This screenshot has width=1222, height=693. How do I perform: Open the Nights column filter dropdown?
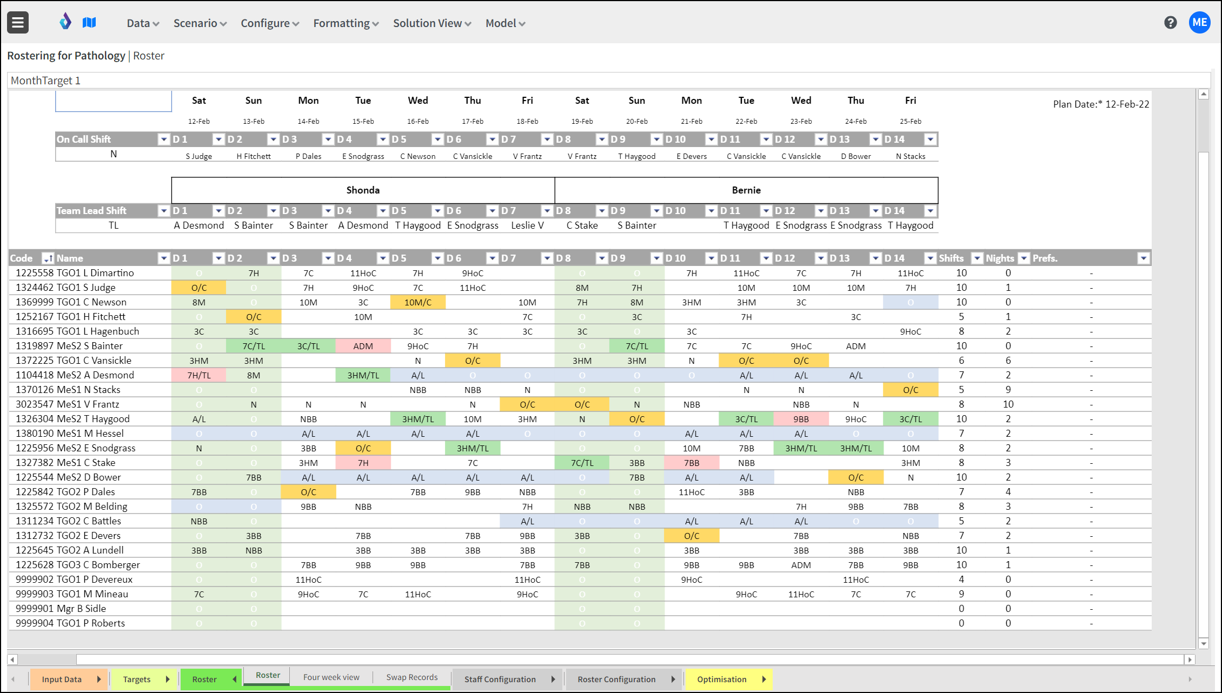(1024, 258)
